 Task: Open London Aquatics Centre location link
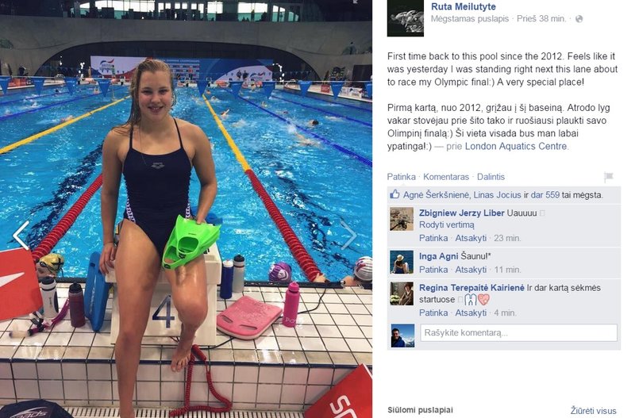pyautogui.click(x=515, y=147)
